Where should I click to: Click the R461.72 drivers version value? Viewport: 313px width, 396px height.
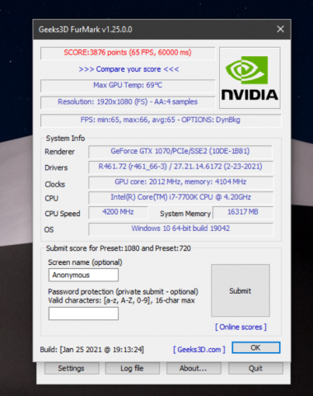180,167
